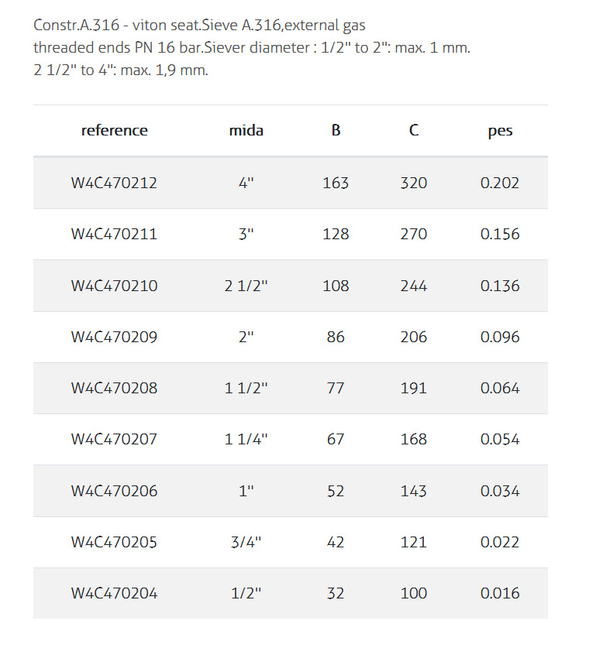Click reference W4C470204
Viewport: 603px width, 648px height.
(114, 593)
